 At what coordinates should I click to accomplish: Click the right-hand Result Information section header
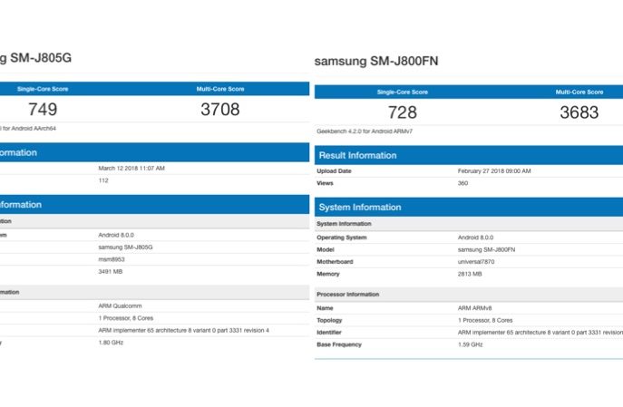pyautogui.click(x=357, y=155)
